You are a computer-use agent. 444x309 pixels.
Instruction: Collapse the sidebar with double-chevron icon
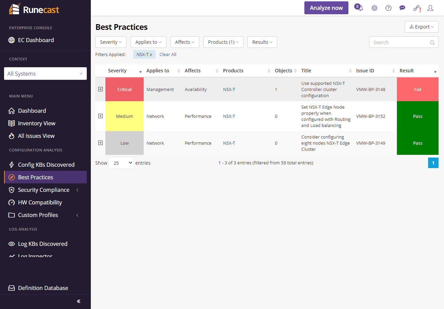79,301
